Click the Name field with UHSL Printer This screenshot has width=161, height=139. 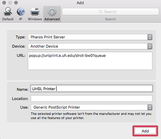[x=91, y=89]
